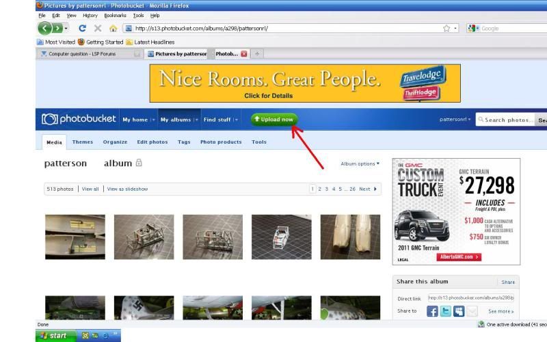Click the GMC Custom Truck advertisement
547x342 pixels.
[456, 211]
